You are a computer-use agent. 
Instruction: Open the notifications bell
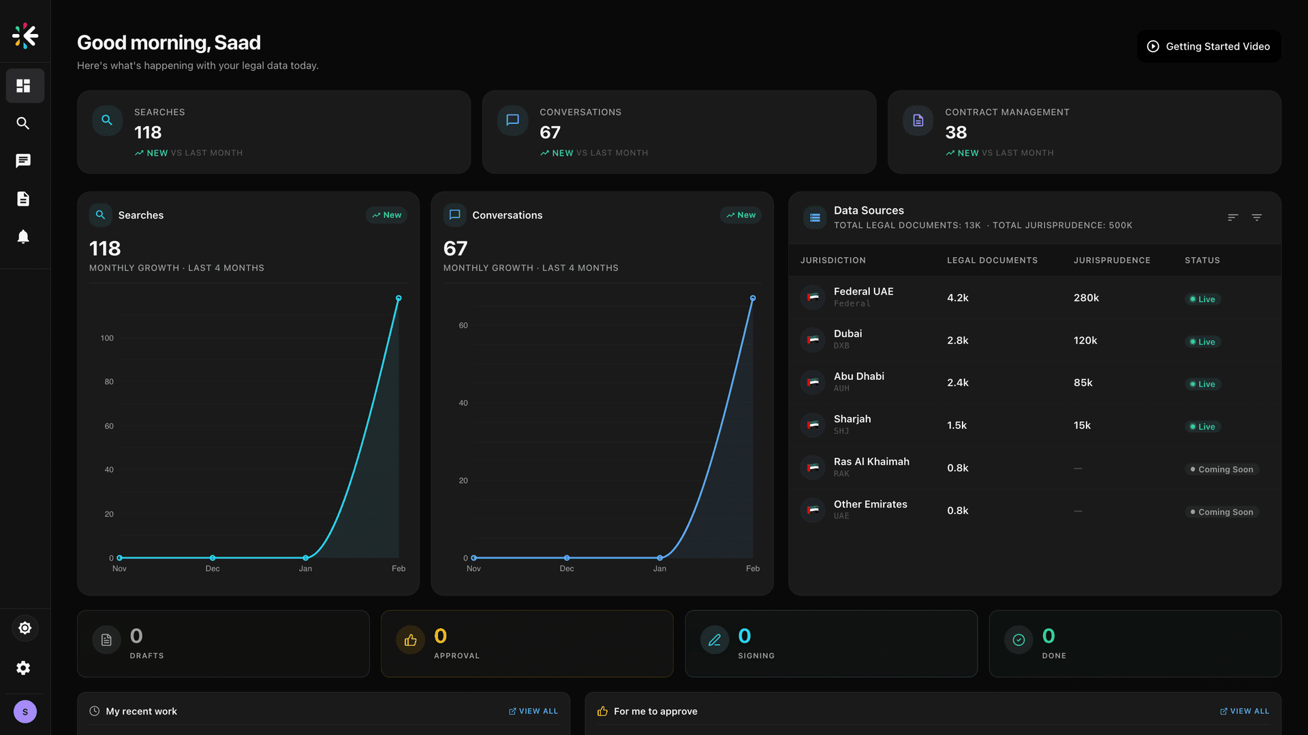(x=23, y=236)
